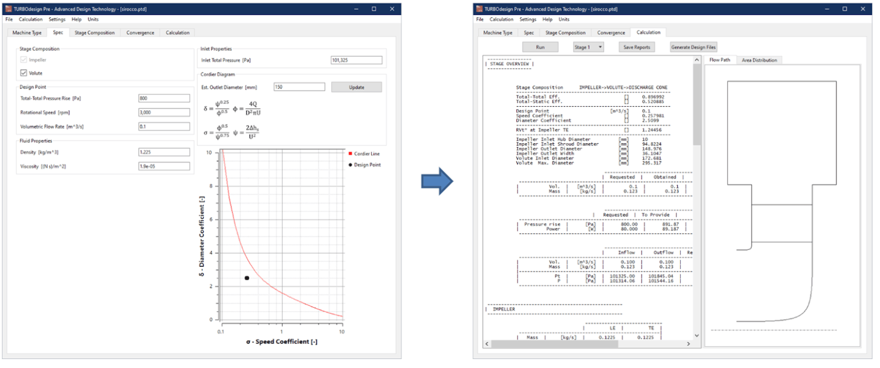
Task: Open the Stage 1 dropdown
Action: coord(588,48)
